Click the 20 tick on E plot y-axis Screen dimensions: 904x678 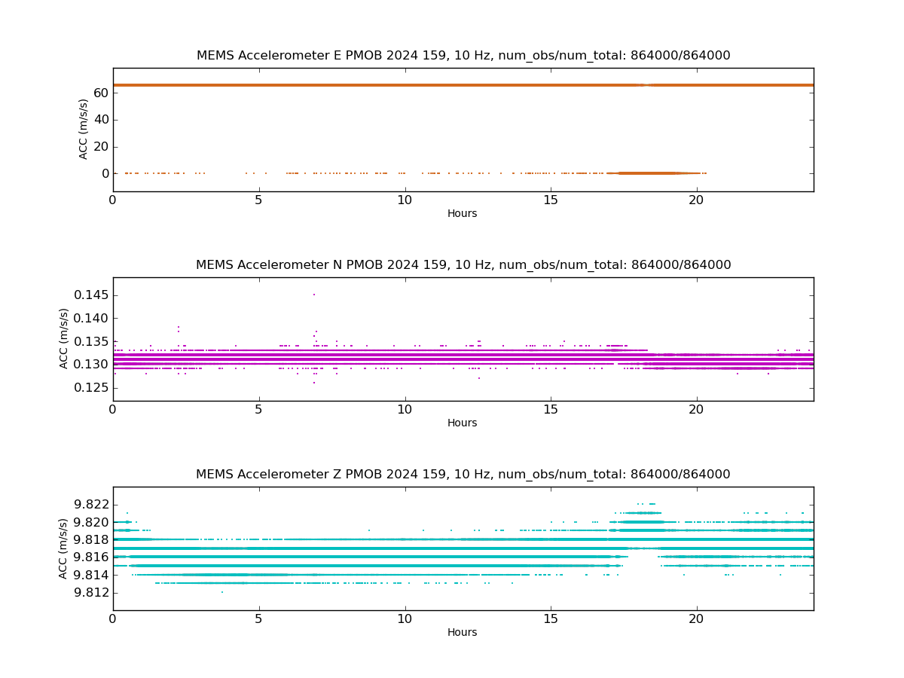[x=100, y=147]
